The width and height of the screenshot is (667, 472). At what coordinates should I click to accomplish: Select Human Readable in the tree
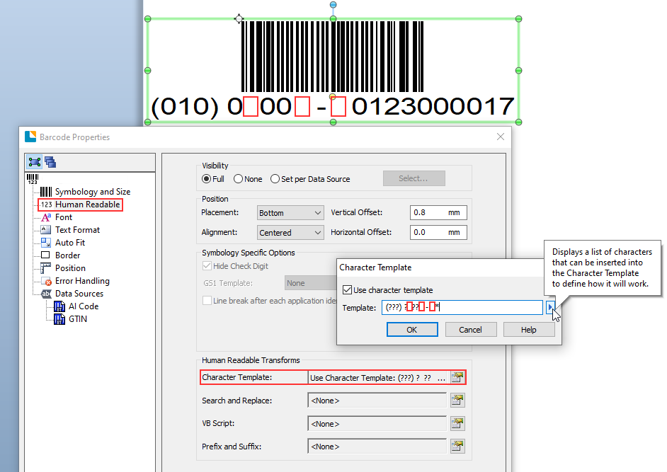point(87,205)
